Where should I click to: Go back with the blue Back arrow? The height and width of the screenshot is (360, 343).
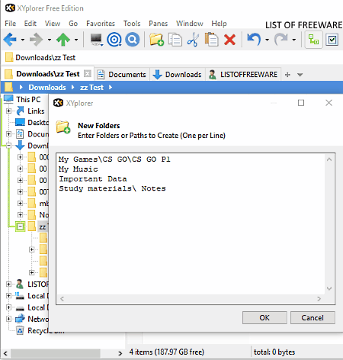tap(10, 40)
